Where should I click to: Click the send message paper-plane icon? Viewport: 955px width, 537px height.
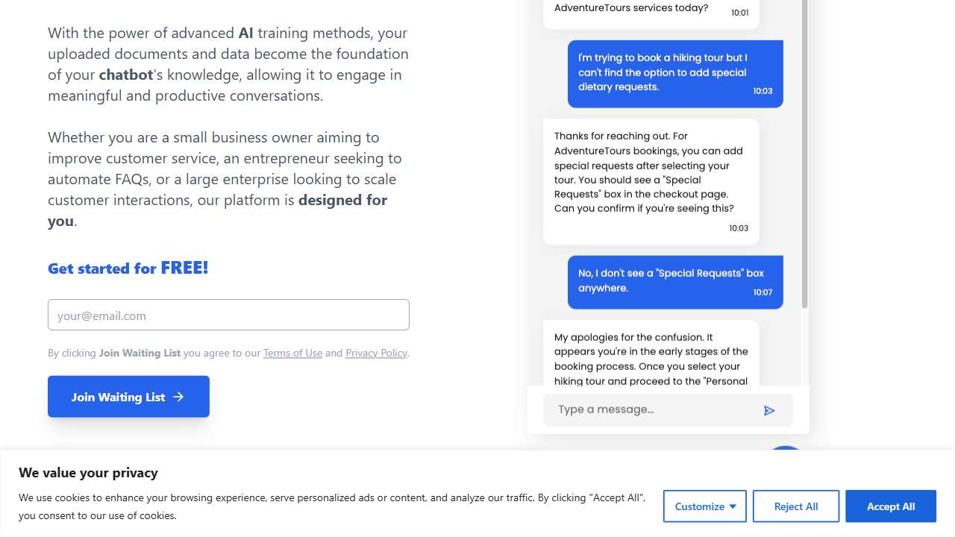pos(769,410)
